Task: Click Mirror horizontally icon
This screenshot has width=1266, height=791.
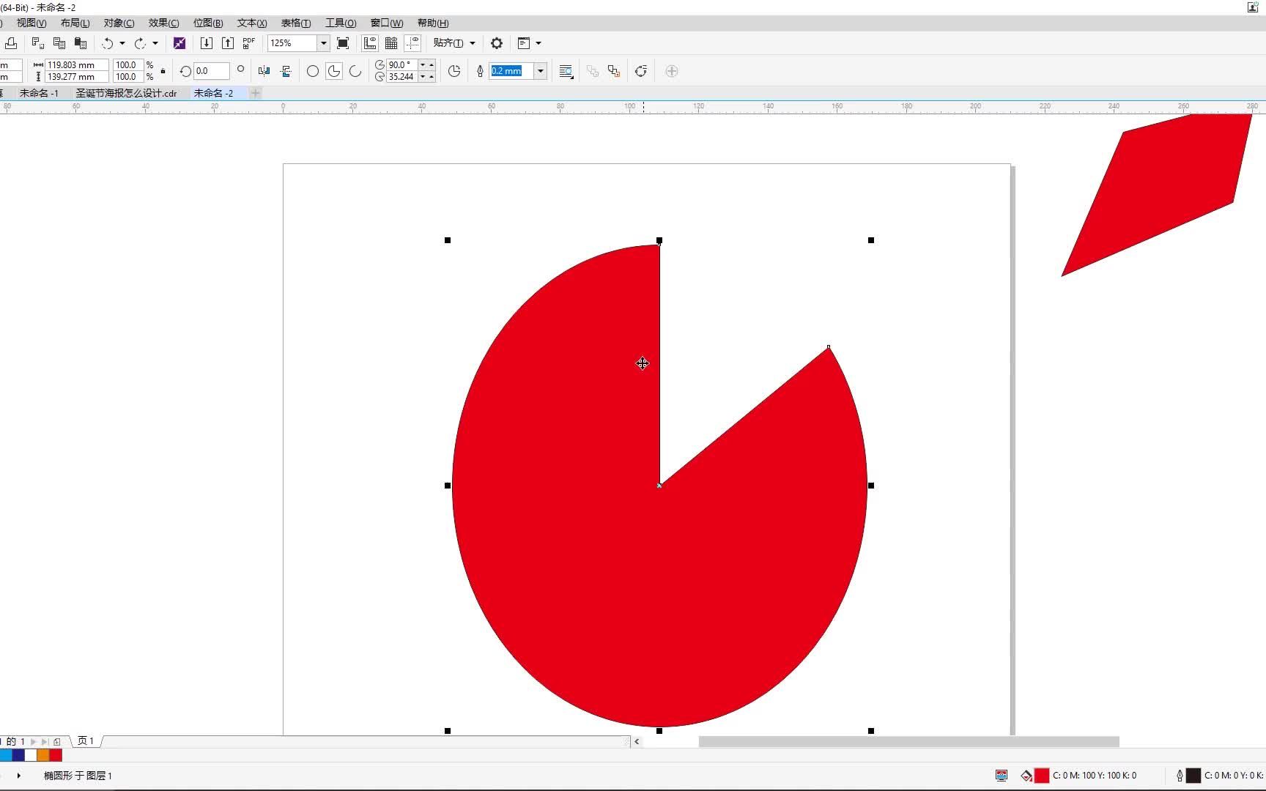Action: tap(264, 71)
